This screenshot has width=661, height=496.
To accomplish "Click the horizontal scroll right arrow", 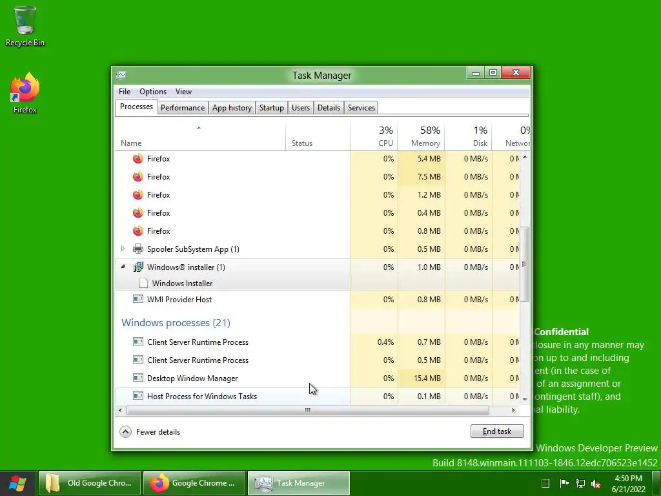I will (x=513, y=410).
